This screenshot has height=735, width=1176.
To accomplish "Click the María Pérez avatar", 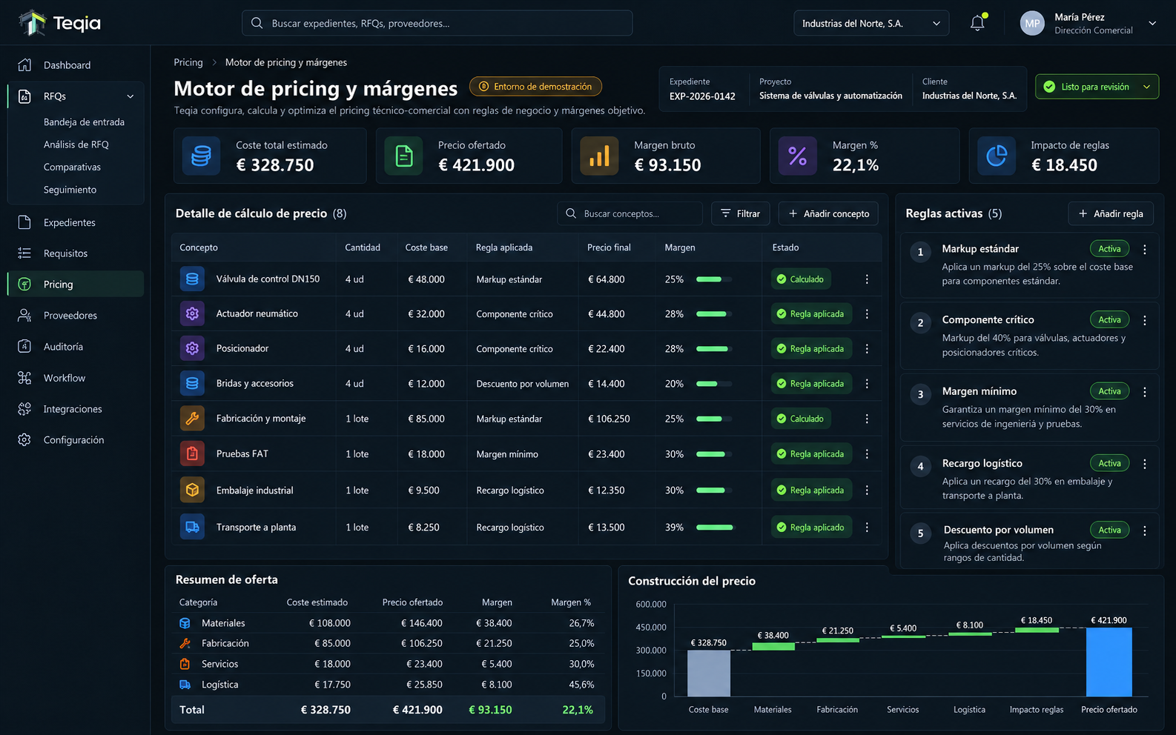I will 1032,23.
